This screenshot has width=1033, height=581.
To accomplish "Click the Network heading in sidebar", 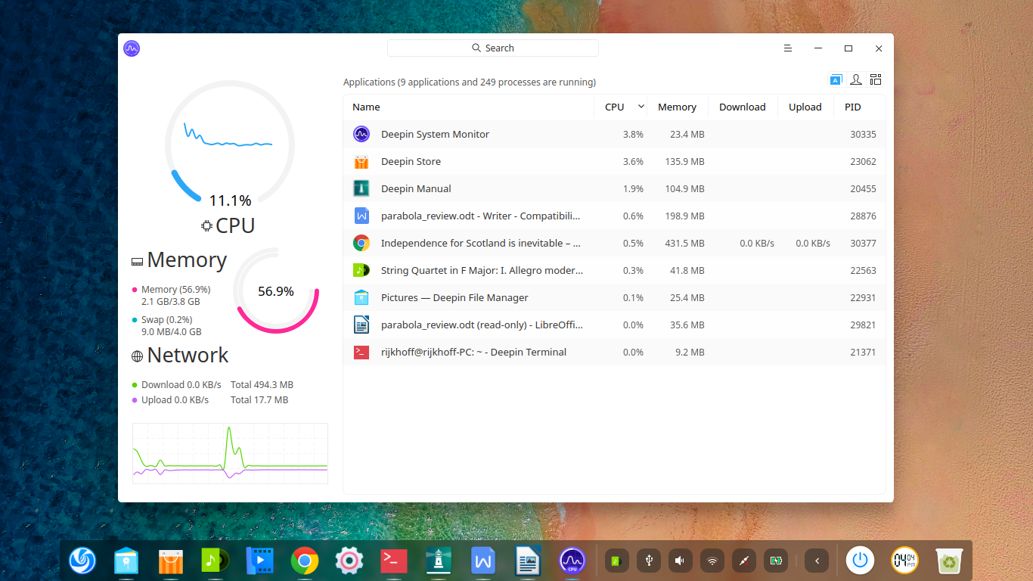I will (x=188, y=355).
